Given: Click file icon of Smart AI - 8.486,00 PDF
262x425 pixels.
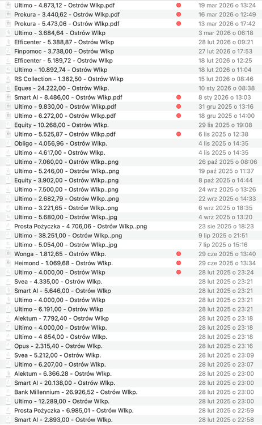Looking at the screenshot, I should (x=9, y=97).
